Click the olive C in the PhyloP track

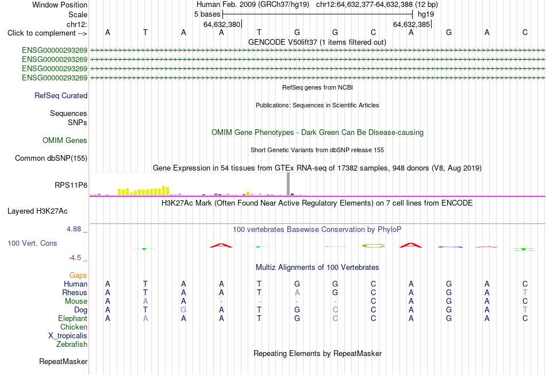click(373, 246)
